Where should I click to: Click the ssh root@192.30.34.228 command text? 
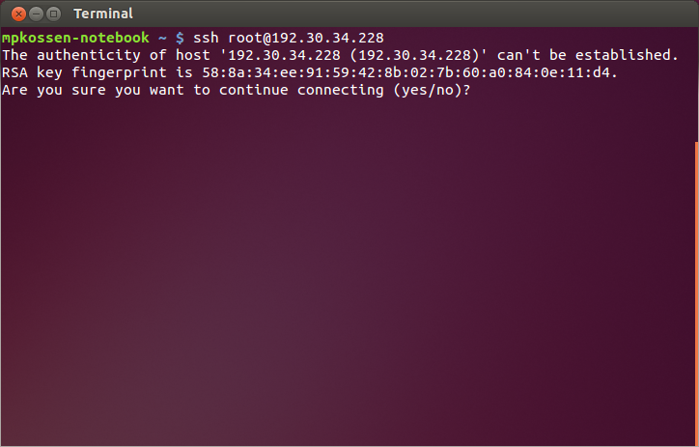[x=289, y=38]
